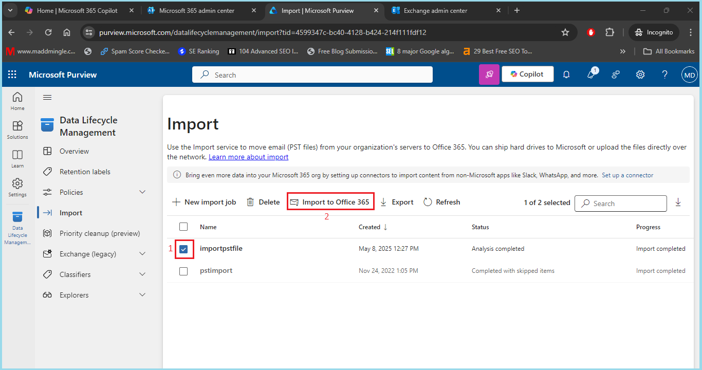
Task: Collapse navigation with the hamburger icon
Action: tap(47, 98)
